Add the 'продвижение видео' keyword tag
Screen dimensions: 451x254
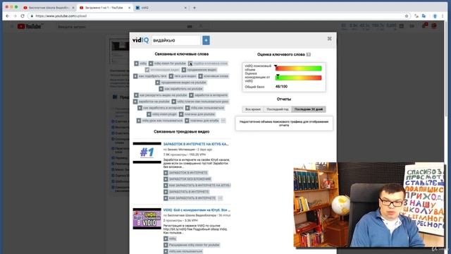tap(184, 70)
